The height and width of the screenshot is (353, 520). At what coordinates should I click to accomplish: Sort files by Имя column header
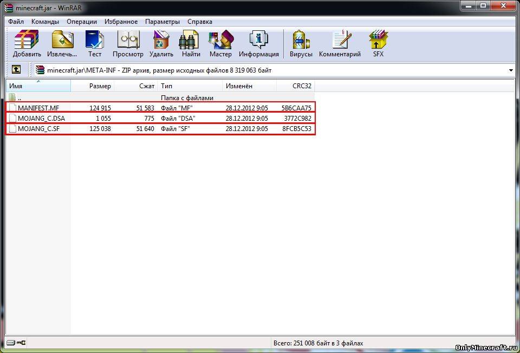coord(38,86)
